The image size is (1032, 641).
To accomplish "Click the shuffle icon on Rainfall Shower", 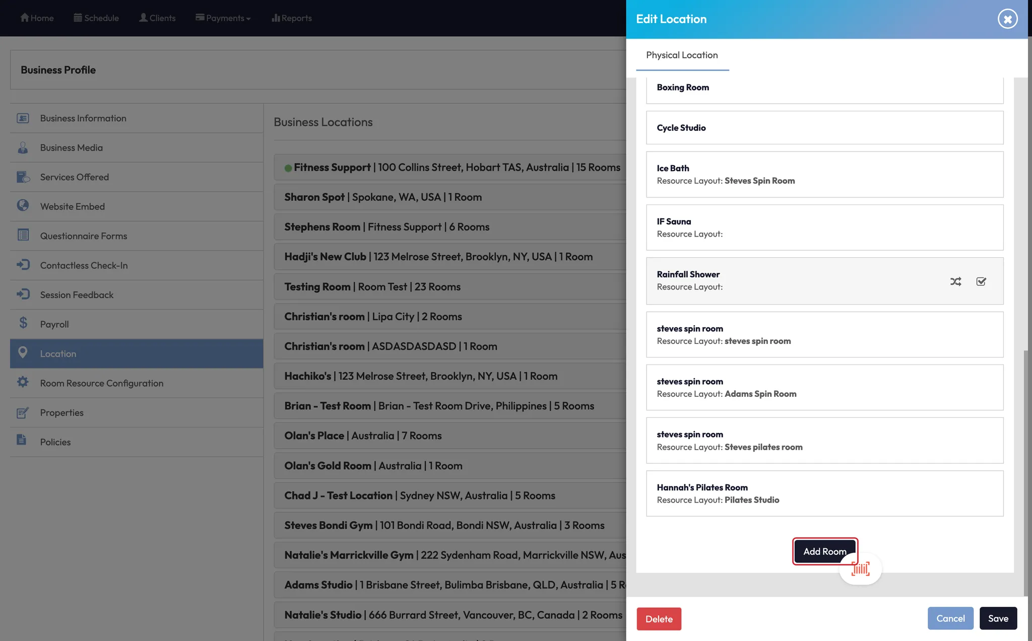I will tap(955, 281).
